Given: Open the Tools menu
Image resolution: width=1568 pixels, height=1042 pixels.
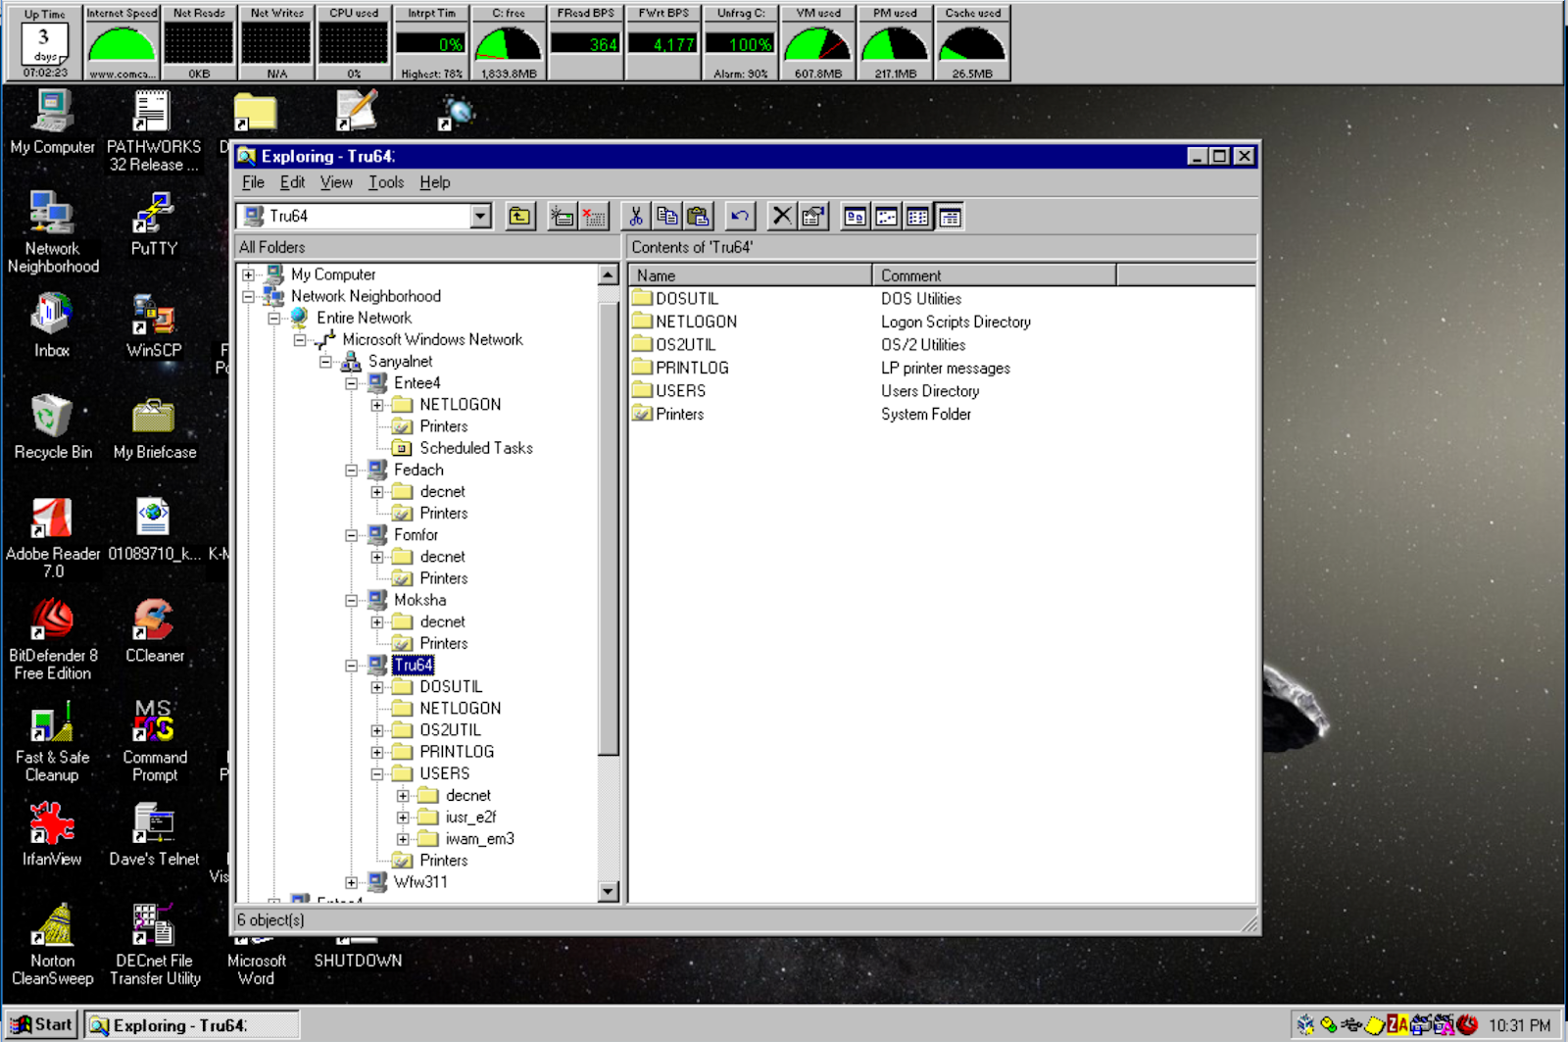Looking at the screenshot, I should (x=384, y=182).
